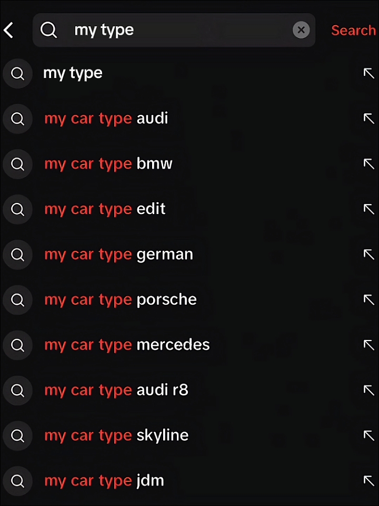Clear the search text with the X icon
The image size is (379, 506).
(x=301, y=30)
